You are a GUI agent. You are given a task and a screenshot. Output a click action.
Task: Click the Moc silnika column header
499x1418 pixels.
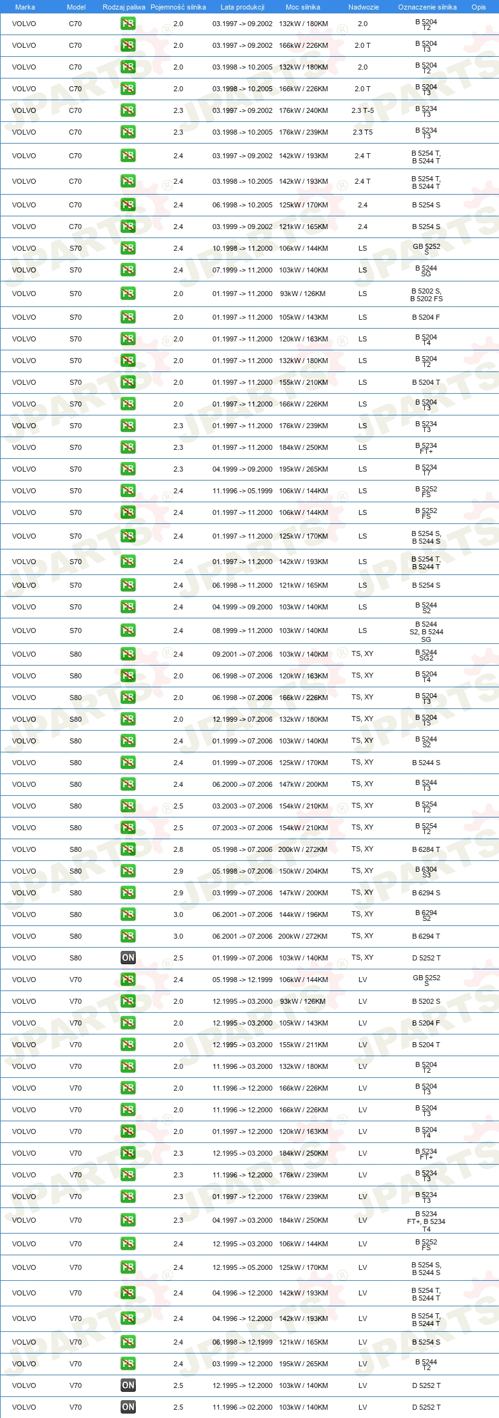point(303,7)
